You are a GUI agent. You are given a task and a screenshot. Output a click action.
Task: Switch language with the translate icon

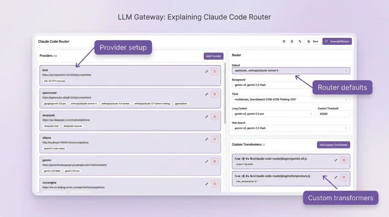point(300,41)
